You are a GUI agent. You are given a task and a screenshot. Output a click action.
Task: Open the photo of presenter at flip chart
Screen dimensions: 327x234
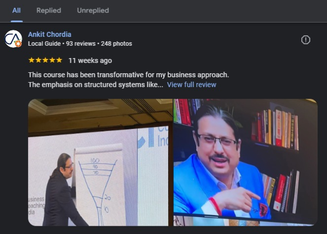(x=100, y=162)
